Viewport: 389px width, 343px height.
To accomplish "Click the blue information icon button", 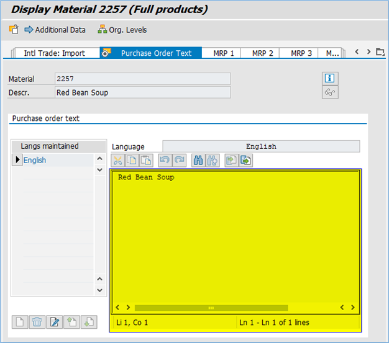I will point(330,79).
